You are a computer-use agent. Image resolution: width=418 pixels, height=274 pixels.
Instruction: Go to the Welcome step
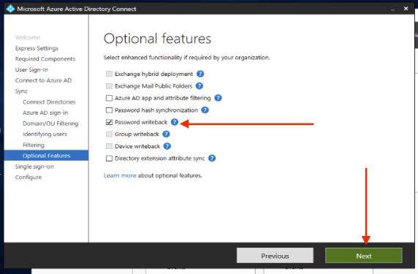point(28,37)
